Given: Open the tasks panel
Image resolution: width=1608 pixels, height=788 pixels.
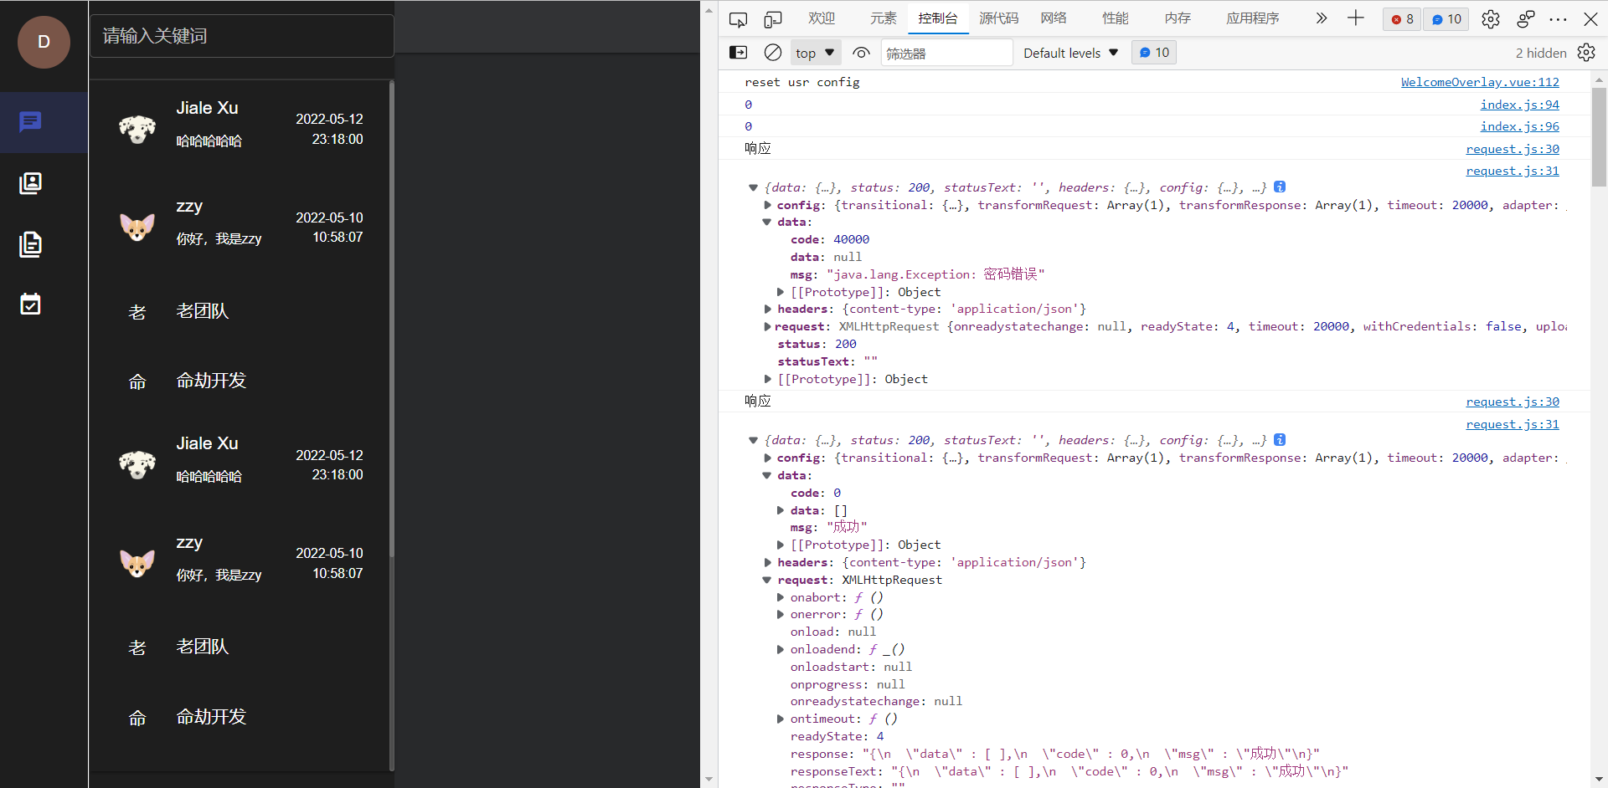Looking at the screenshot, I should (x=31, y=304).
